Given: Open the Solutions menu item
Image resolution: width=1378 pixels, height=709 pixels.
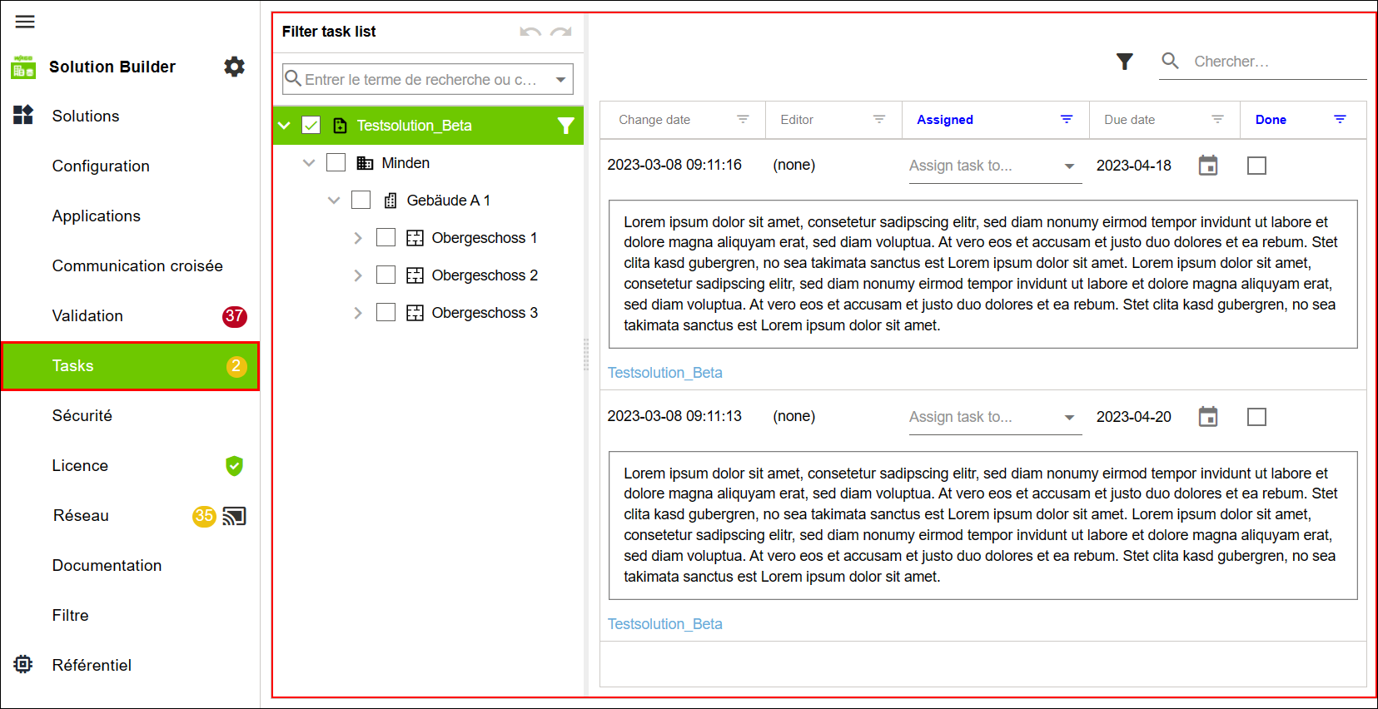Looking at the screenshot, I should pyautogui.click(x=86, y=116).
